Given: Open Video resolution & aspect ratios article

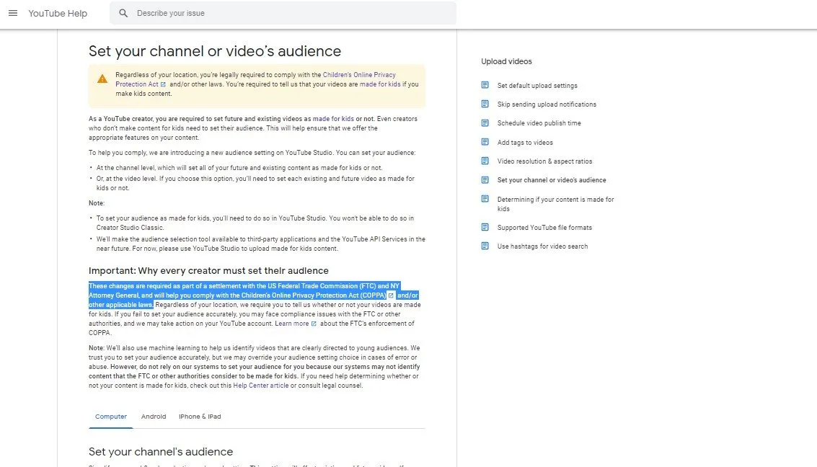Looking at the screenshot, I should click(544, 161).
